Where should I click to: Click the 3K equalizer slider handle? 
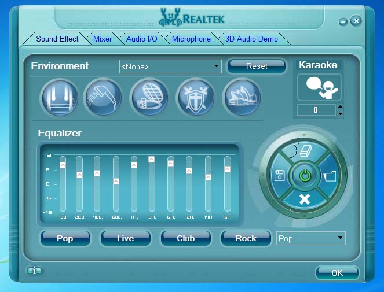(x=152, y=159)
